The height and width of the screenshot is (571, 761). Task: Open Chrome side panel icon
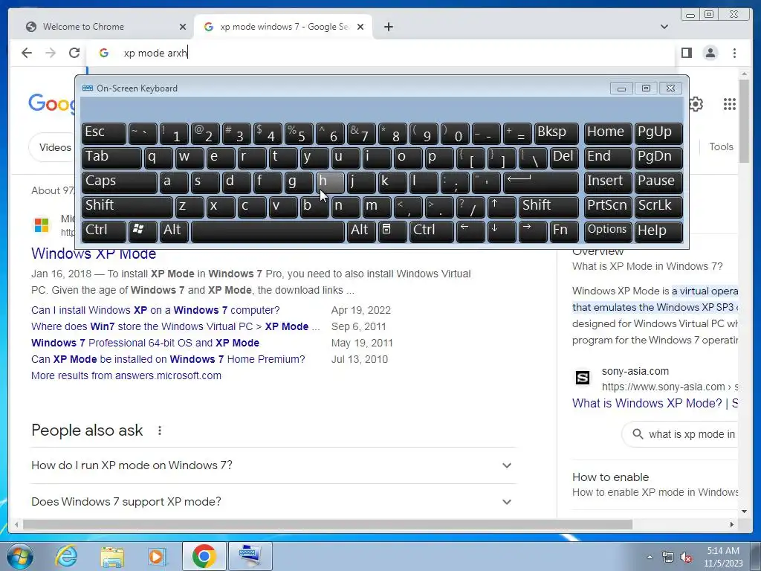click(686, 53)
